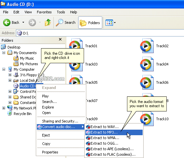This screenshot has height=158, width=184.
Task: Expand the 3½ Floppy drive node
Action: tap(10, 75)
